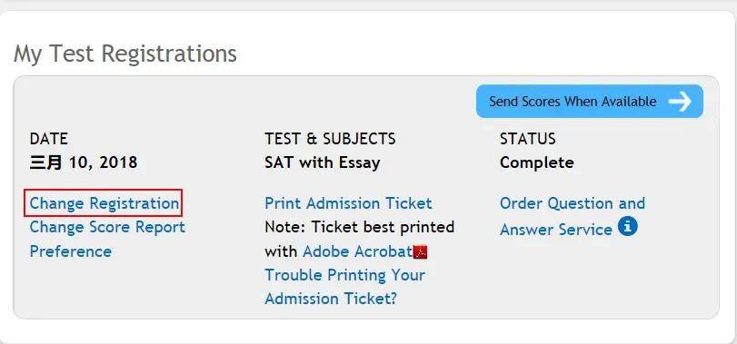Click the TEST & SUBJECTS column label
This screenshot has width=737, height=344.
[330, 139]
